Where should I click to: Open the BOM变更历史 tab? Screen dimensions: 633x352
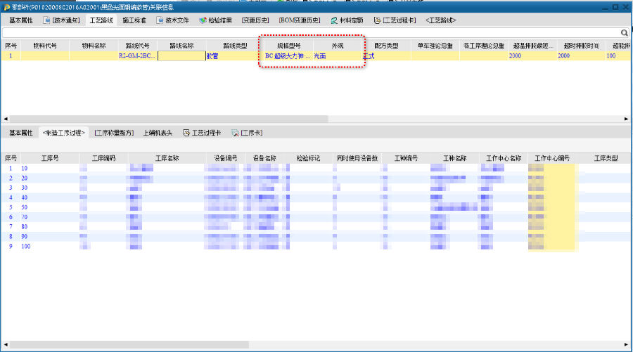(300, 20)
